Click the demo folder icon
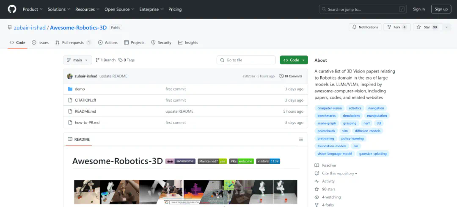This screenshot has height=207, width=457. [71, 89]
